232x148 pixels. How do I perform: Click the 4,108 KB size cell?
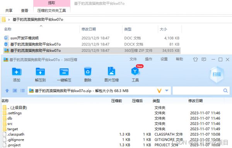[x=172, y=38]
